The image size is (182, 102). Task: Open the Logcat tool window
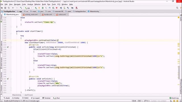click(35, 98)
